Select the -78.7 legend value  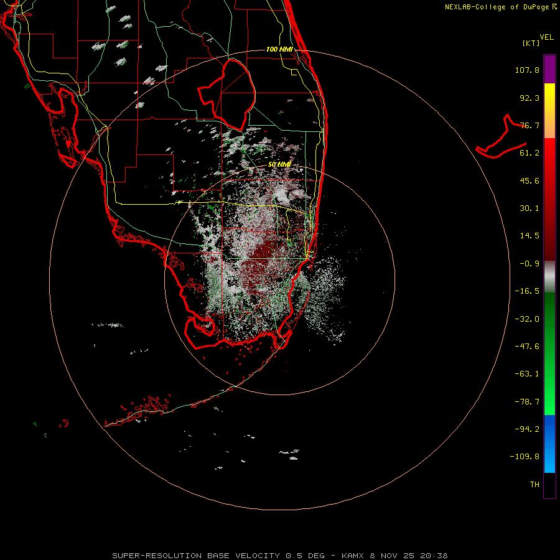(x=527, y=402)
